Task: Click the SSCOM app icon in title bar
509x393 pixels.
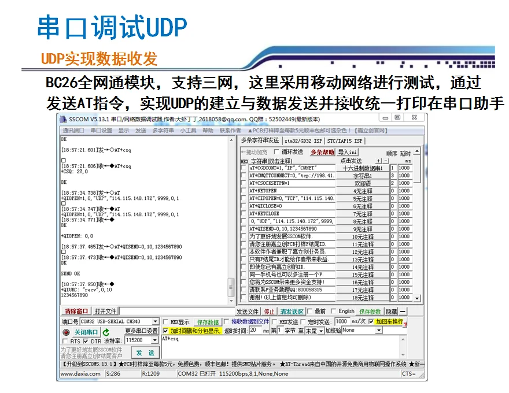Action: (x=63, y=119)
